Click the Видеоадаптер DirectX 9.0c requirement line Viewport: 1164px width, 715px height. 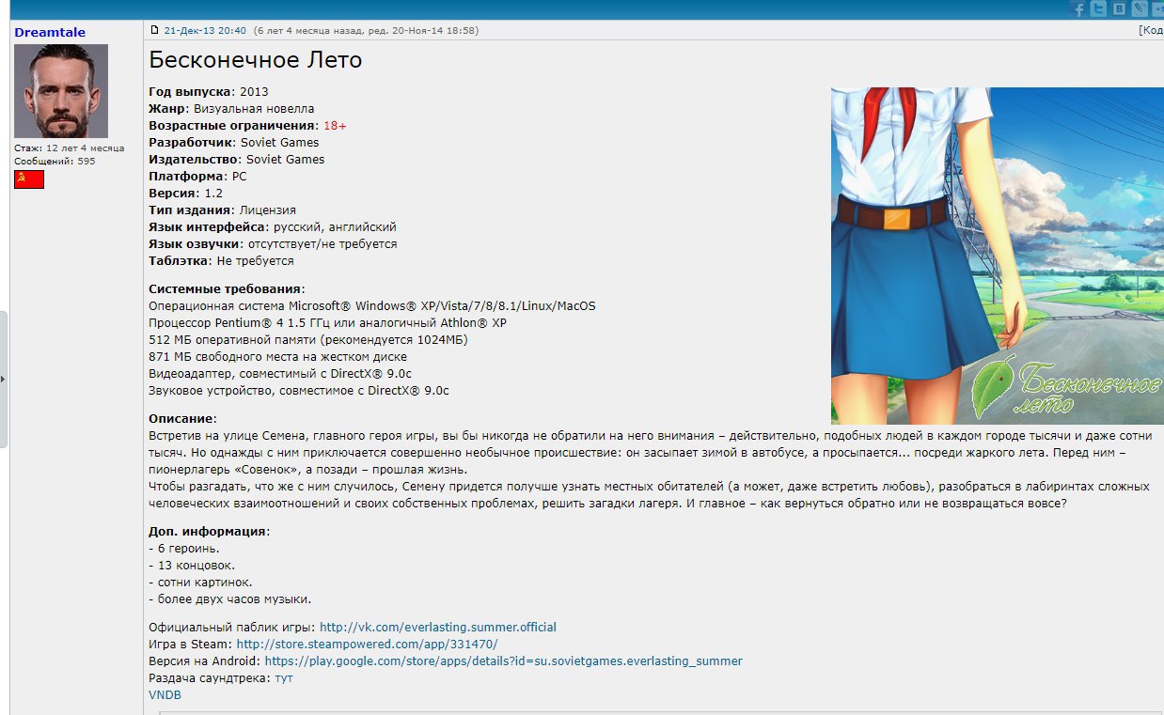280,373
